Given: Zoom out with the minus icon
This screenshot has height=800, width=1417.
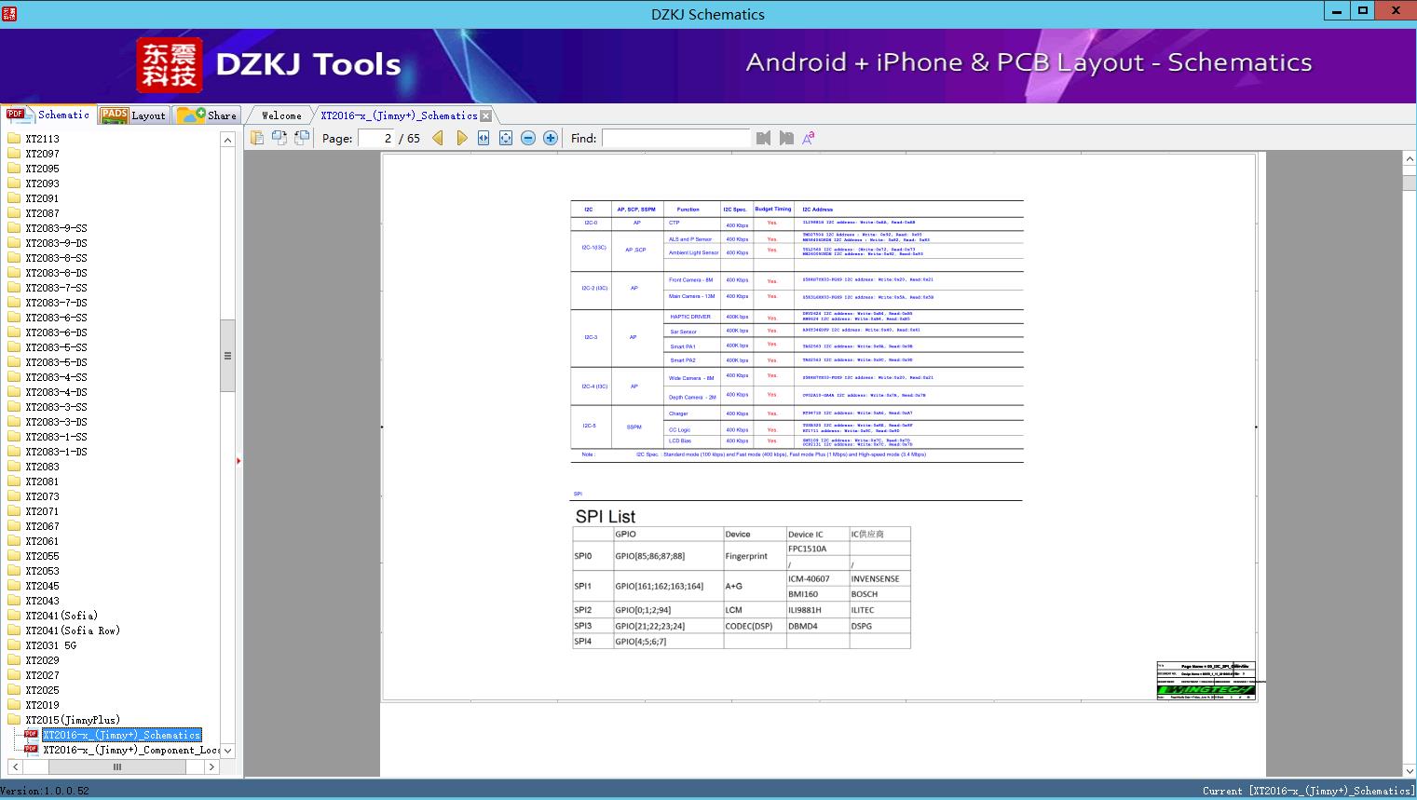Looking at the screenshot, I should 528,138.
